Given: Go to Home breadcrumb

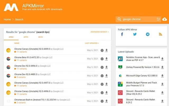Looking at the screenshot, I should (x=7, y=19).
